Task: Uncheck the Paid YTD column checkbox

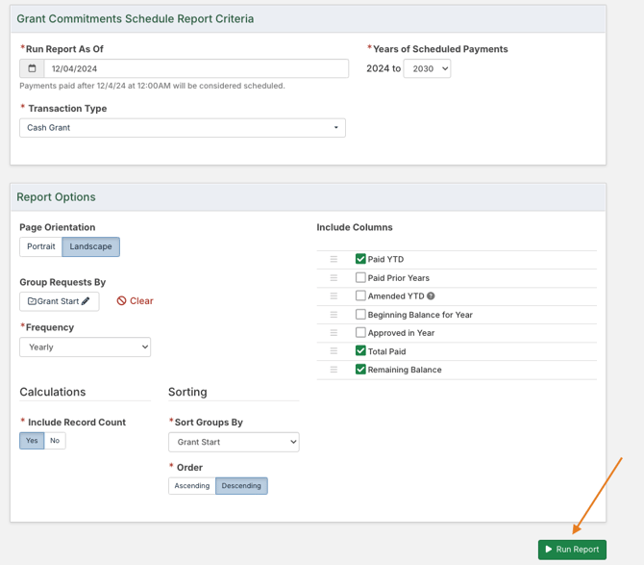Action: point(360,259)
